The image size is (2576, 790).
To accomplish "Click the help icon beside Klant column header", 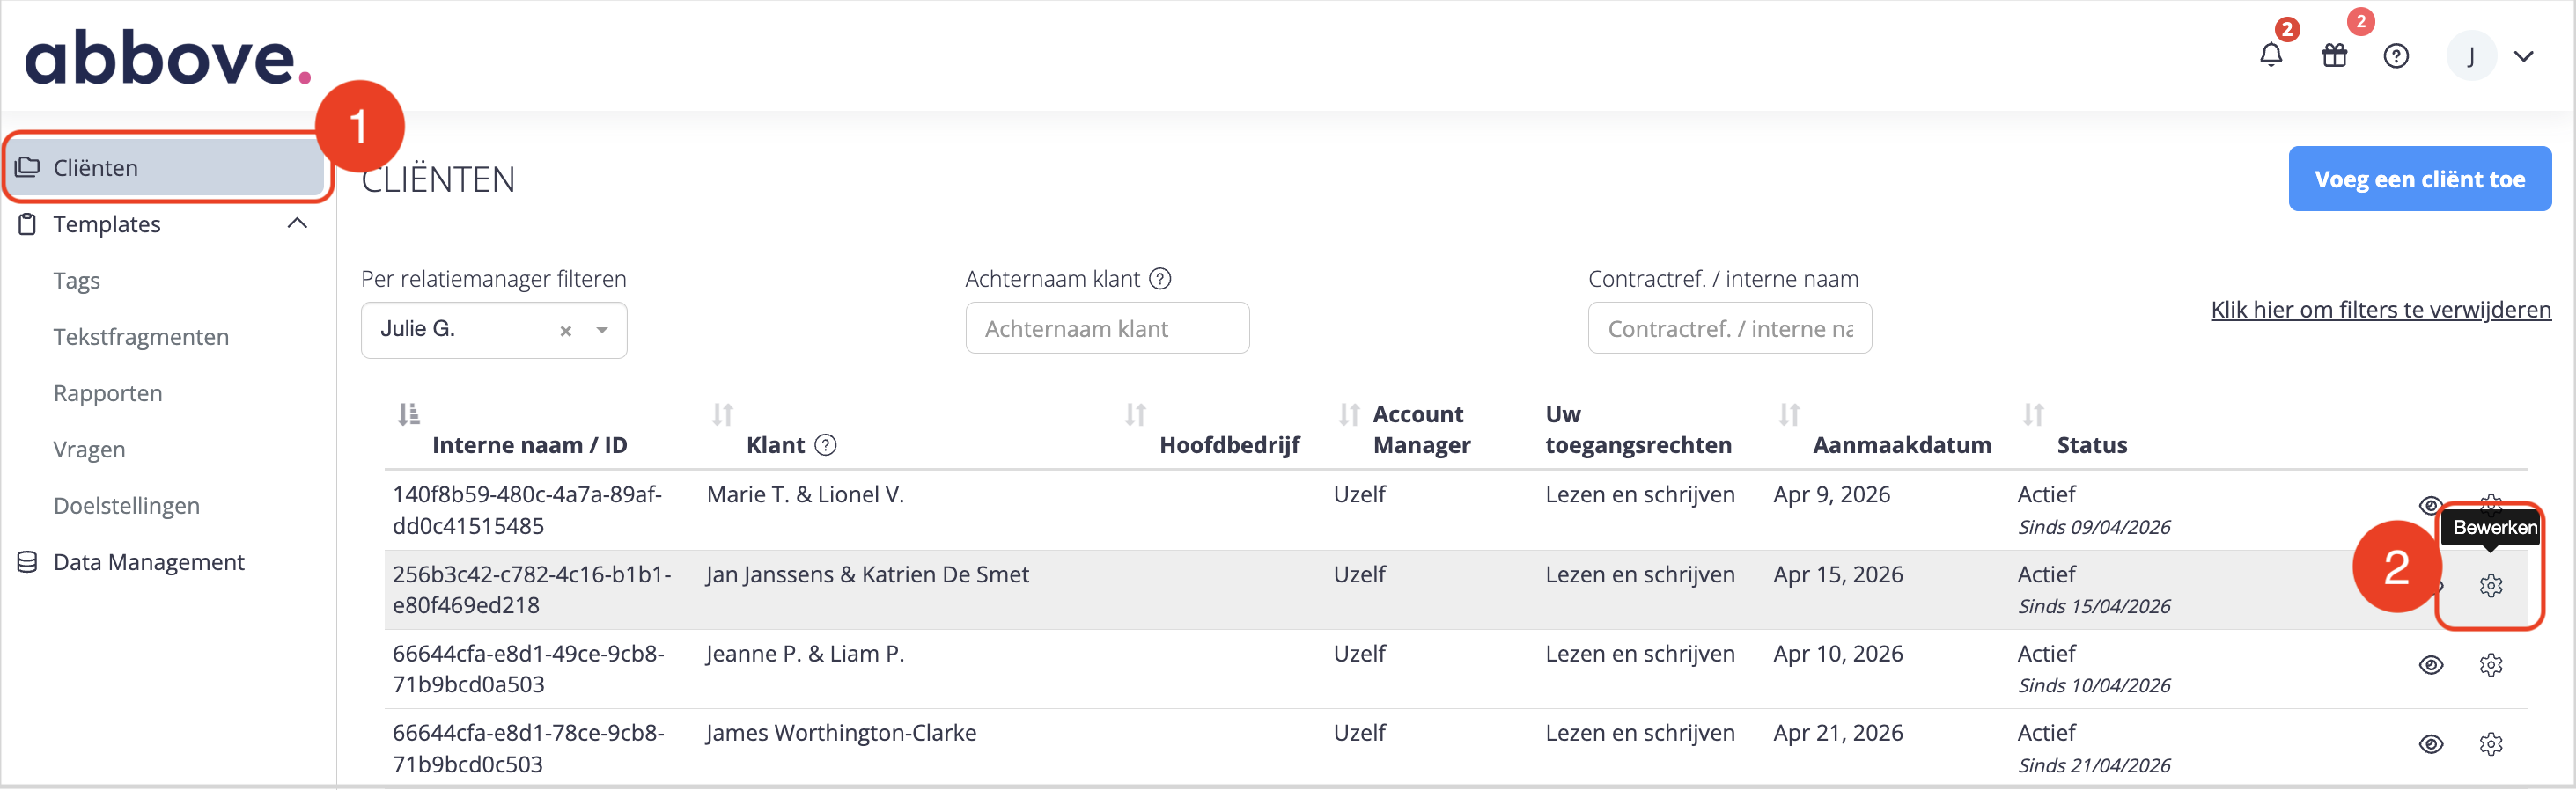I will 825,445.
